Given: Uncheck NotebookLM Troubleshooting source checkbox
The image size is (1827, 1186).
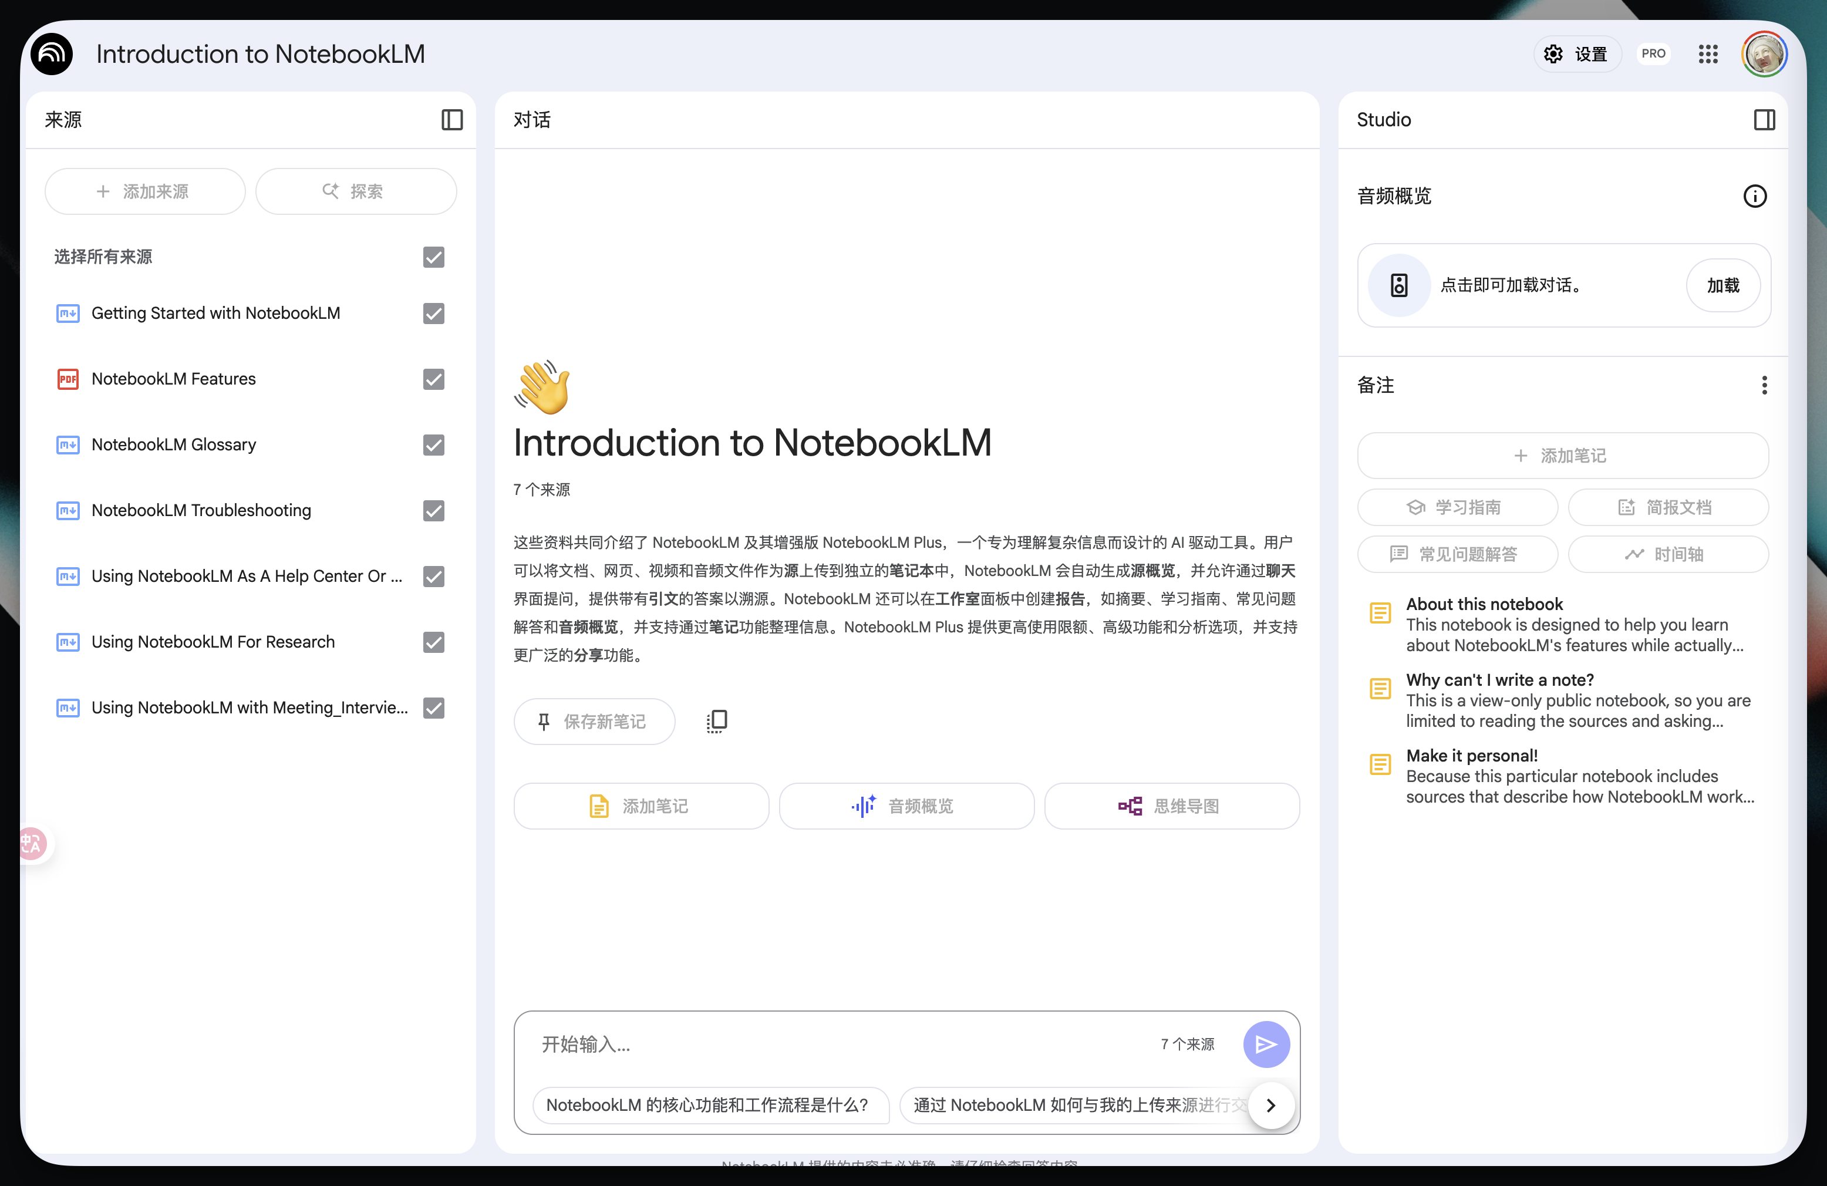Looking at the screenshot, I should coord(434,510).
